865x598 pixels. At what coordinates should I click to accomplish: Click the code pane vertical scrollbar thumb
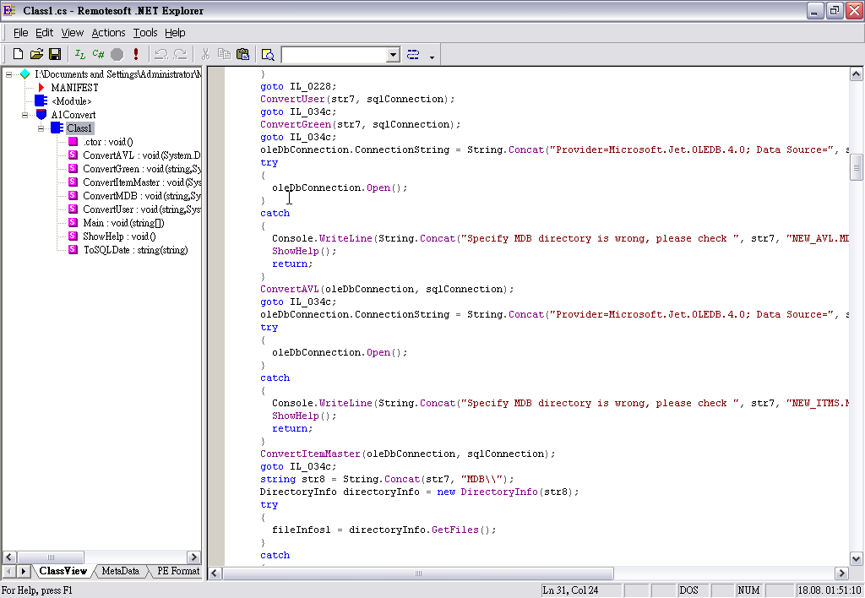pyautogui.click(x=857, y=168)
